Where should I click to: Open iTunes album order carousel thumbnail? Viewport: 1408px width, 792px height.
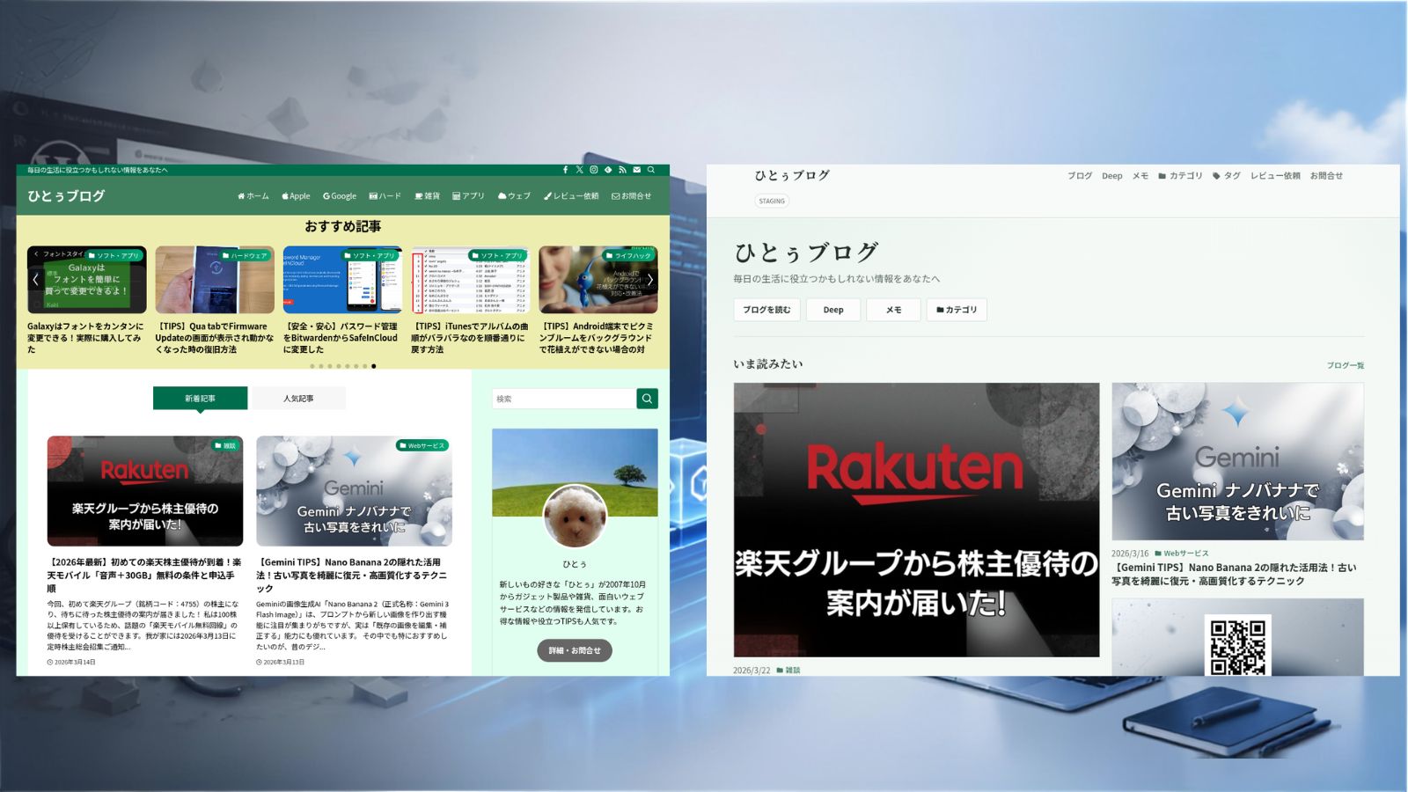click(470, 280)
